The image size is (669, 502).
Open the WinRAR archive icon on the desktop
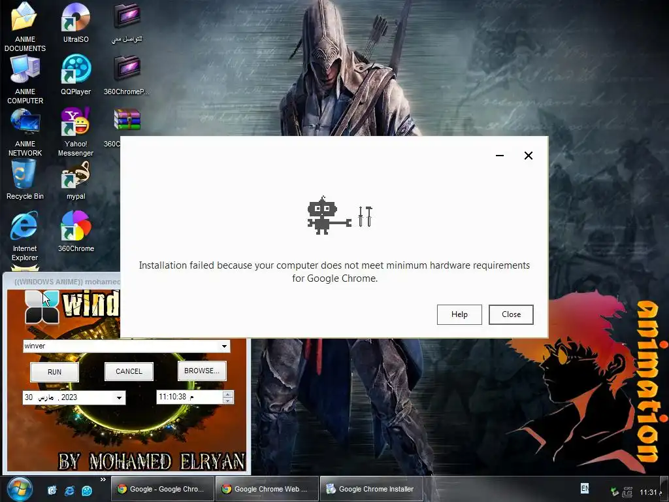click(127, 120)
